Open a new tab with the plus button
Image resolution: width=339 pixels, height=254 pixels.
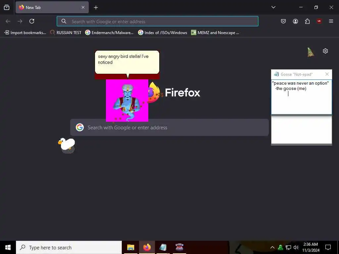pos(96,8)
